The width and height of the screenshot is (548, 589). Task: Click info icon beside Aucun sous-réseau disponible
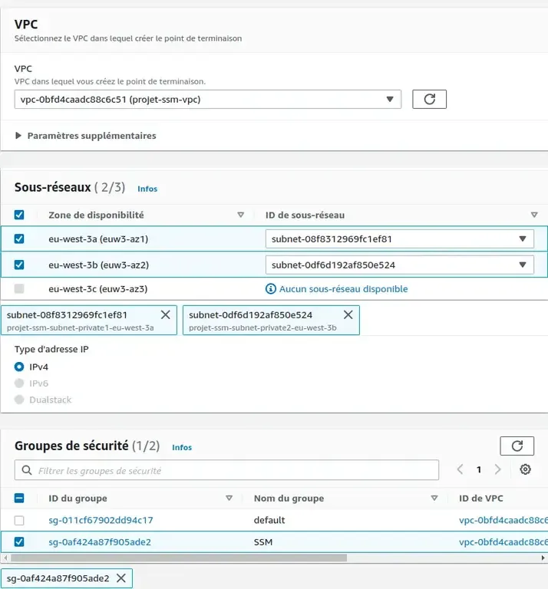[x=271, y=289]
